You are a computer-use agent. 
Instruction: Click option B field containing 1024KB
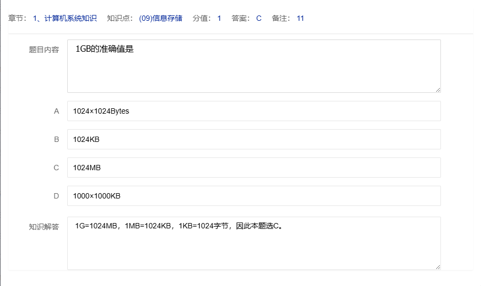(x=254, y=139)
